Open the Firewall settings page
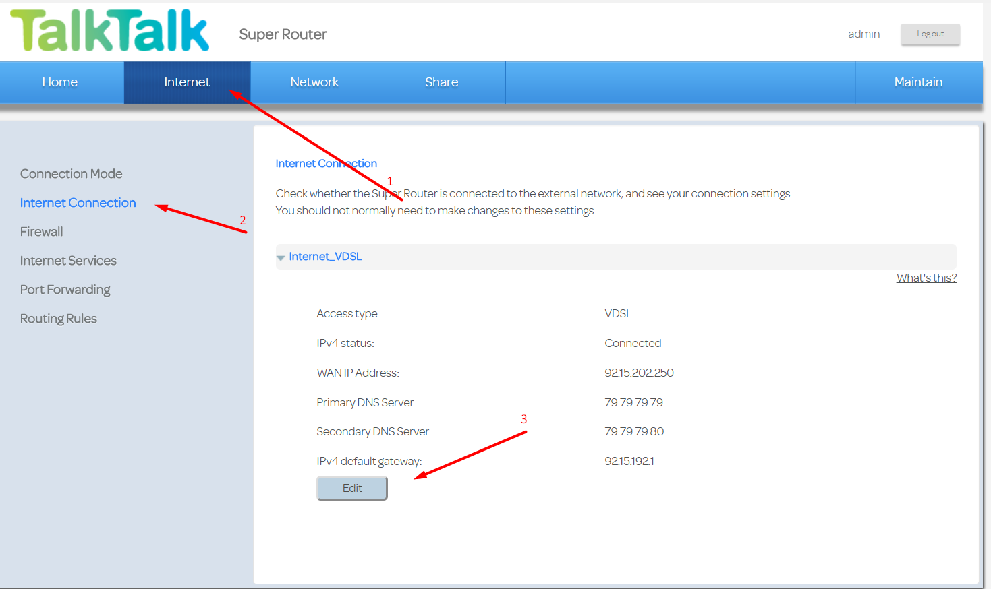Screen dimensions: 991x589 tap(42, 232)
